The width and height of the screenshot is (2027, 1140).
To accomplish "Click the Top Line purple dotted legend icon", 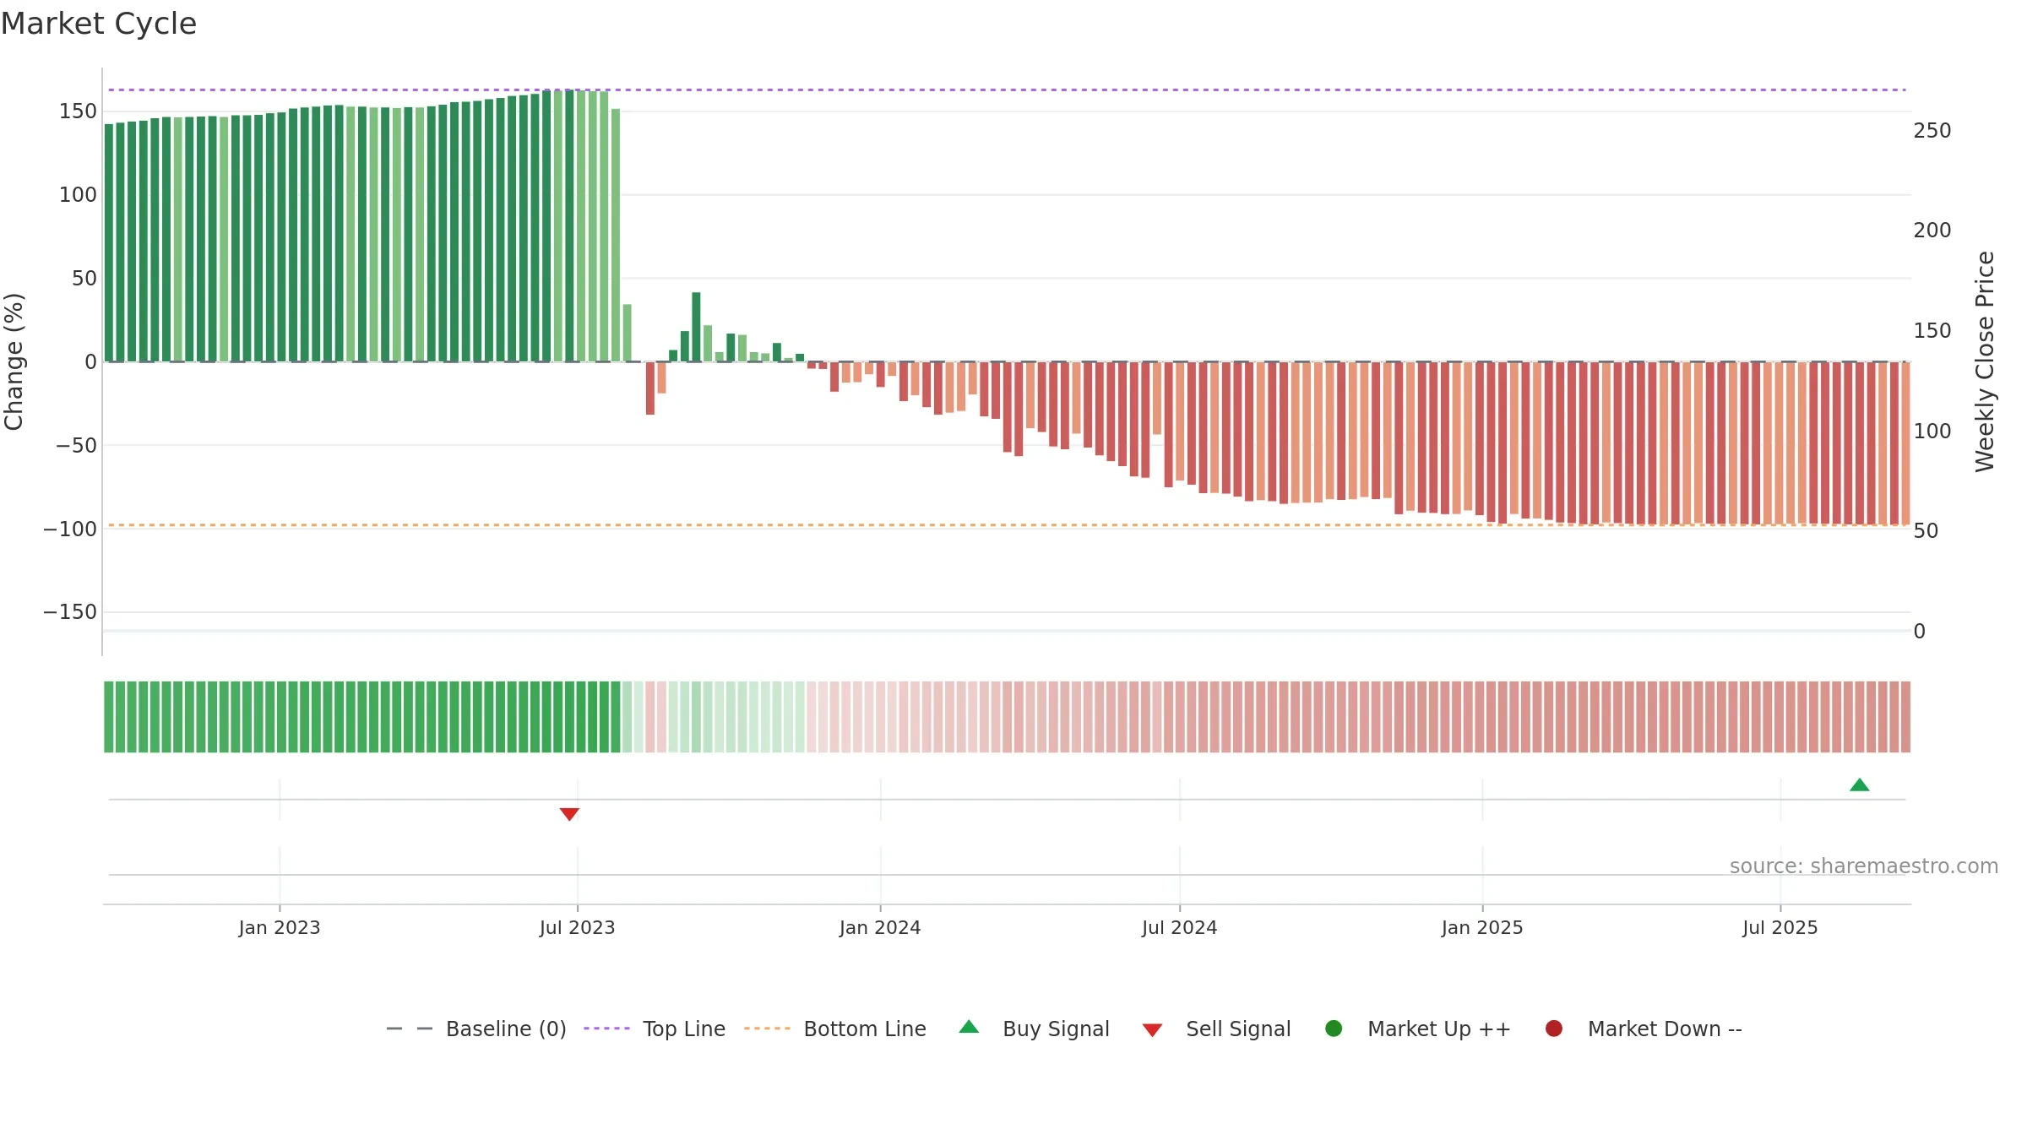I will pyautogui.click(x=606, y=1029).
